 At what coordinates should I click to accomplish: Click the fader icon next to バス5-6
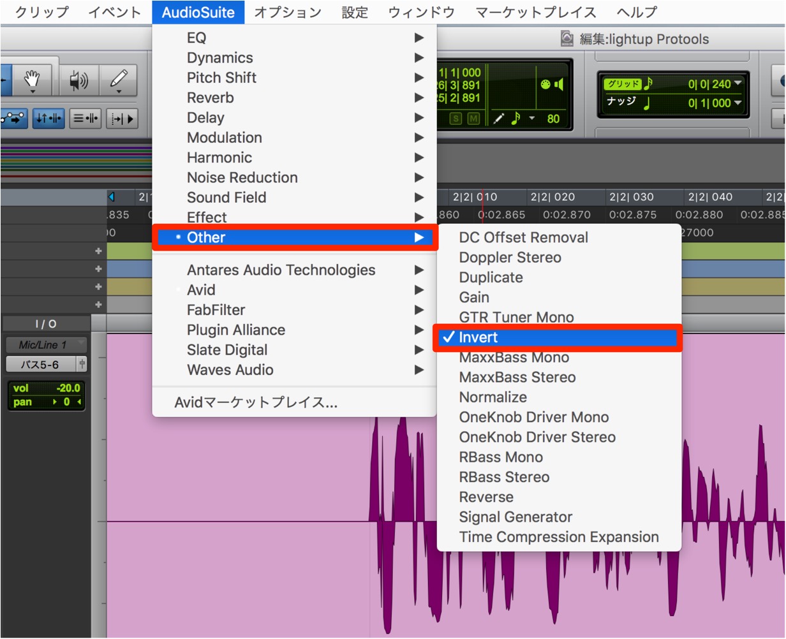click(82, 364)
